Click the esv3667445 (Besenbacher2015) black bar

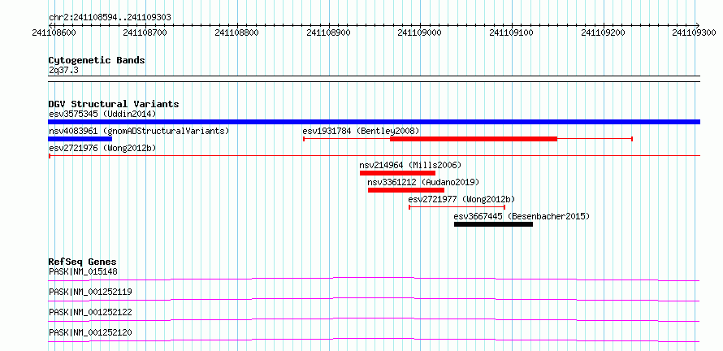[x=493, y=224]
